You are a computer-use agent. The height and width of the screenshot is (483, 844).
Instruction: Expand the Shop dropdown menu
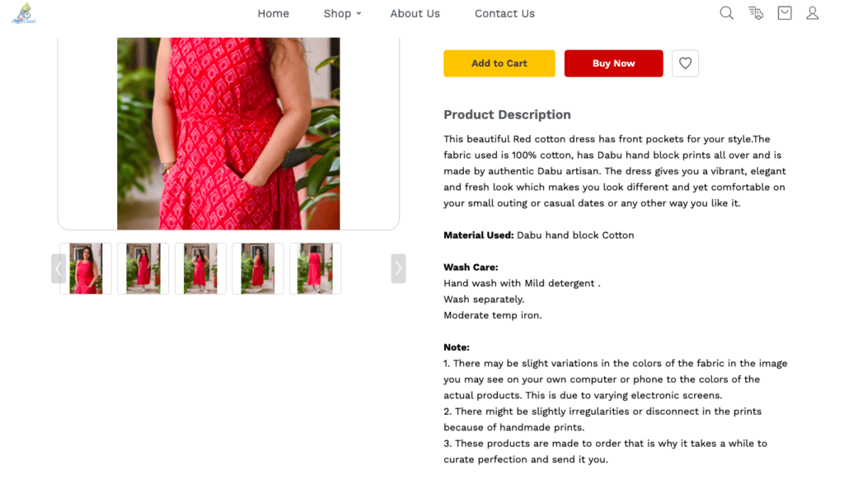[x=342, y=13]
